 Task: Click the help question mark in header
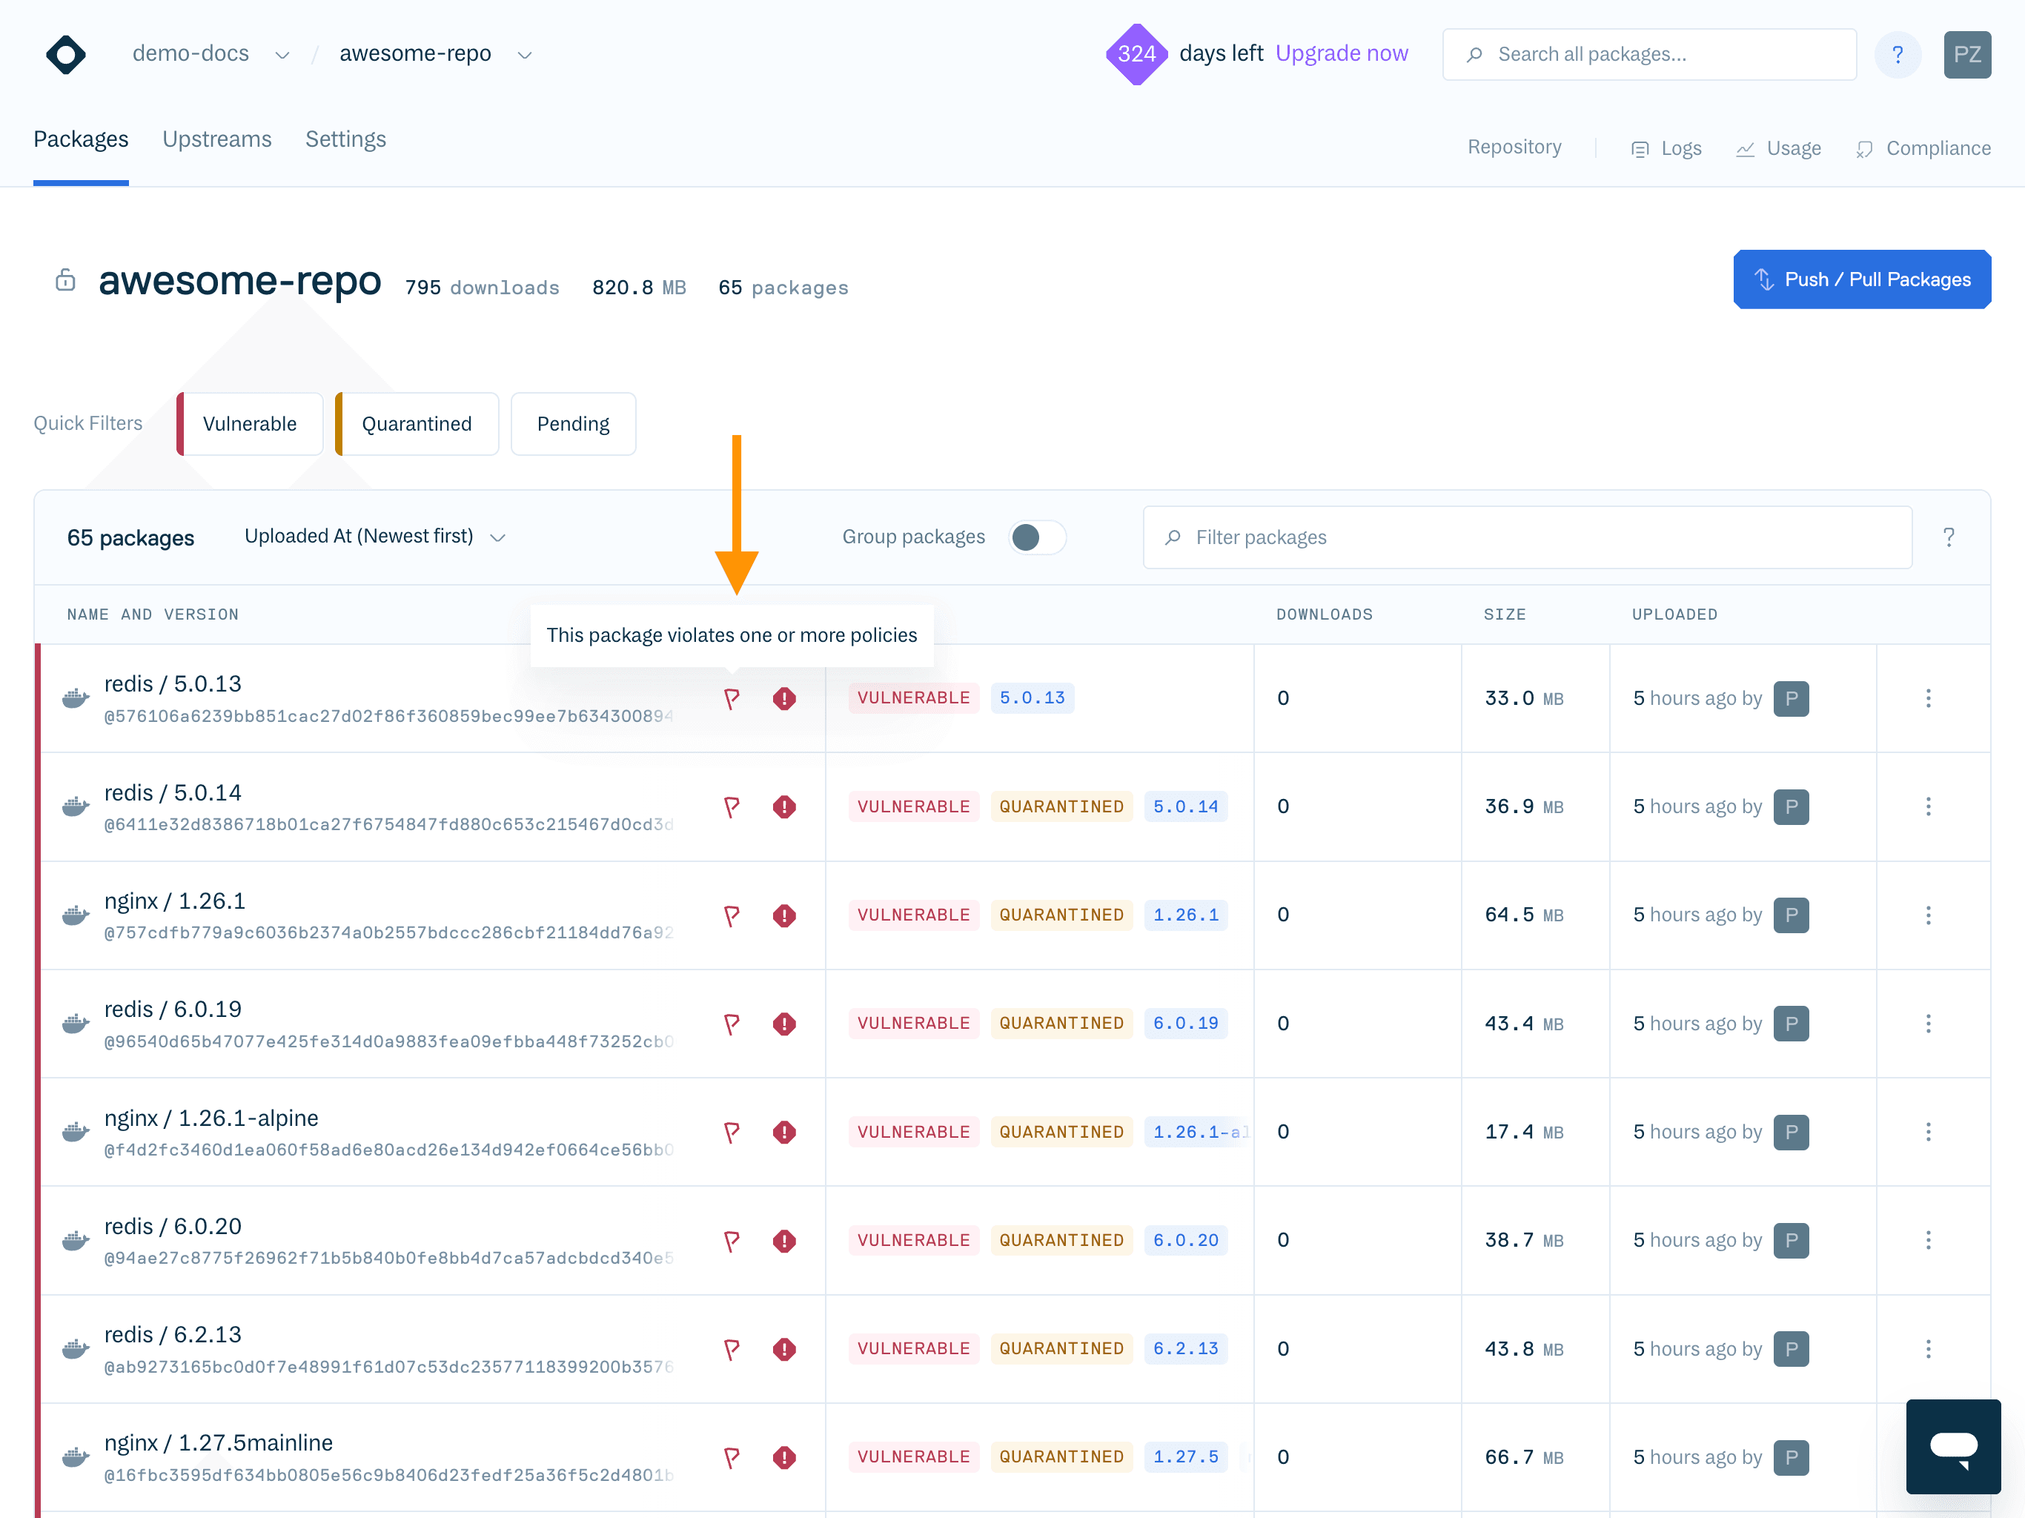point(1897,55)
